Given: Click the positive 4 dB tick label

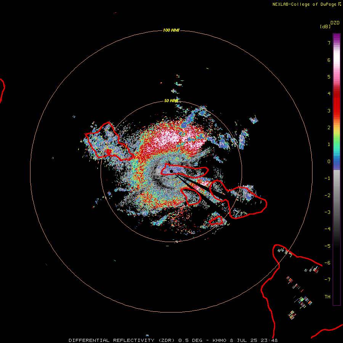Looking at the screenshot, I should point(329,94).
